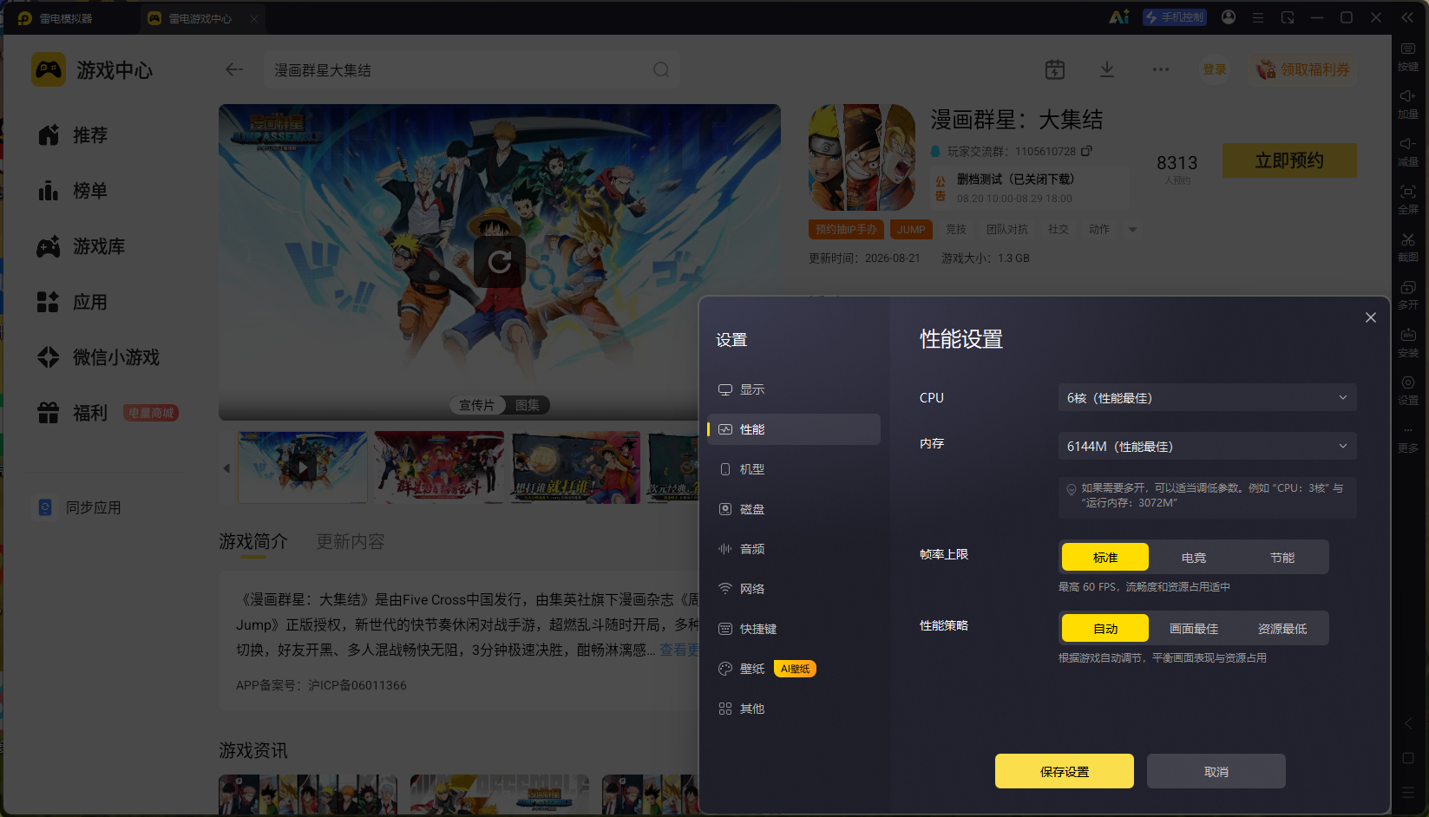Screen dimensions: 1429x817
Task: Select the 性能 settings tab
Action: coord(794,429)
